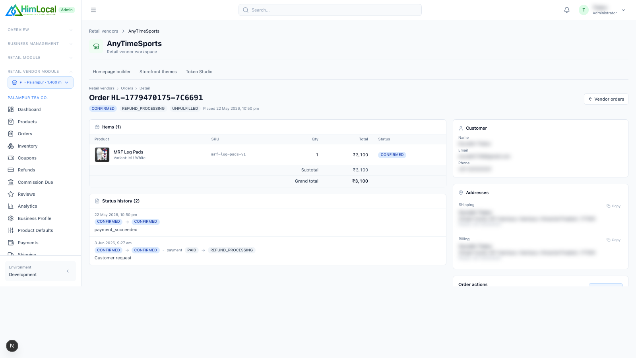Click the Products sidebar icon

[11, 122]
